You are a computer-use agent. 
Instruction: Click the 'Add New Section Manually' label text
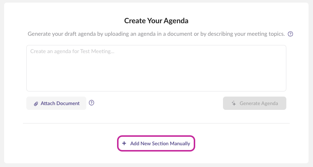click(x=160, y=143)
